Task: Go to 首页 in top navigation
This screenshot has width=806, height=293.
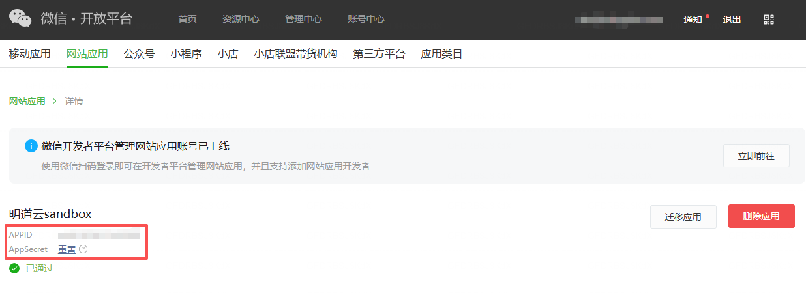Action: click(x=187, y=20)
